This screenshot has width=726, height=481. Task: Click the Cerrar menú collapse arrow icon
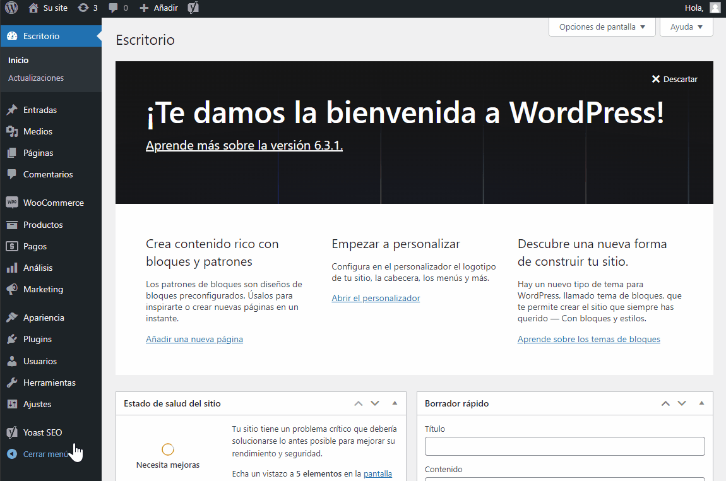click(12, 454)
